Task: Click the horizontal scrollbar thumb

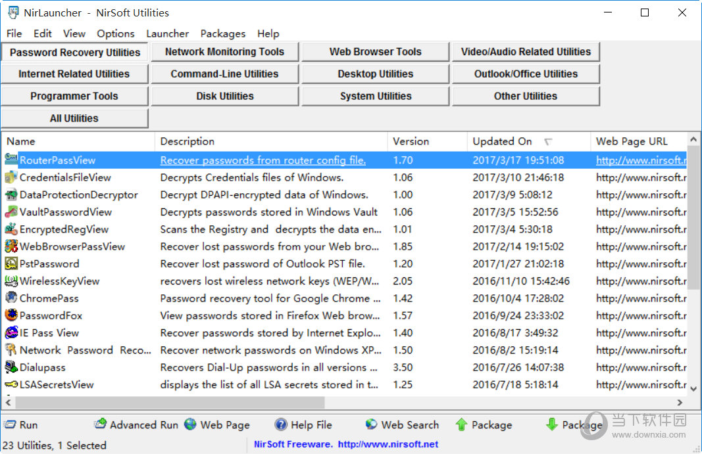Action: 170,402
